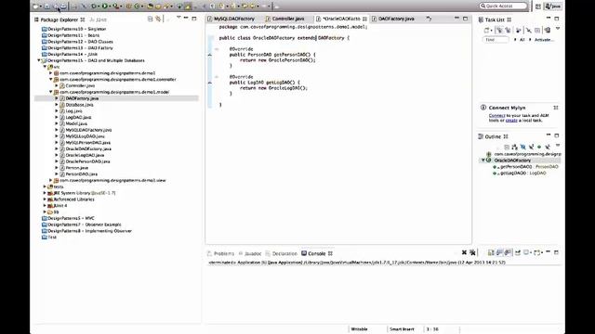Switch to Controller.java editor tab
This screenshot has width=595, height=334.
point(284,19)
